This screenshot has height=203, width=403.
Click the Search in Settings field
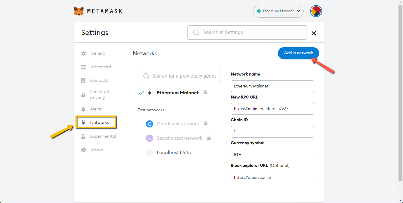pos(247,33)
